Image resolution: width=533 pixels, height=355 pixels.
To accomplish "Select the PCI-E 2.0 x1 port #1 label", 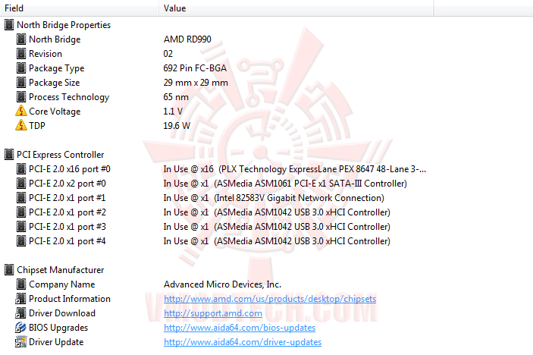I will [67, 197].
